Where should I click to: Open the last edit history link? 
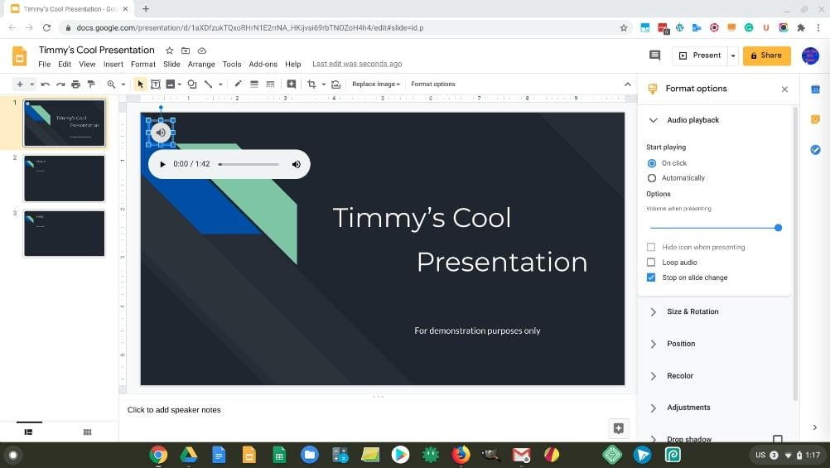(x=357, y=64)
